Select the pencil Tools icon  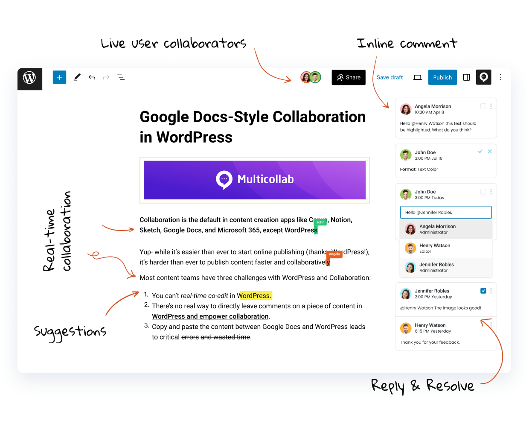pyautogui.click(x=77, y=77)
